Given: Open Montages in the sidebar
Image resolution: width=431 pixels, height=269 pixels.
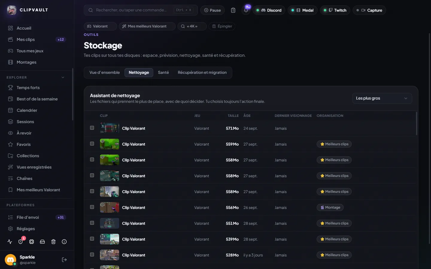Looking at the screenshot, I should (x=37, y=62).
